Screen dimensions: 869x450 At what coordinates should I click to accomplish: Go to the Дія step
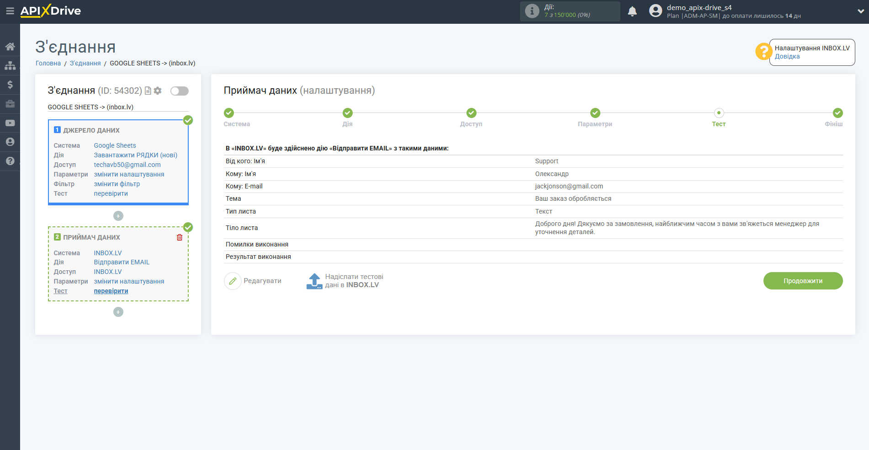click(x=348, y=113)
